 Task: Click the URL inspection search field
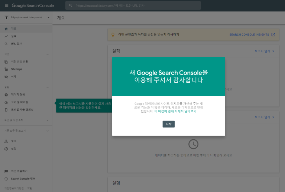pos(133,6)
